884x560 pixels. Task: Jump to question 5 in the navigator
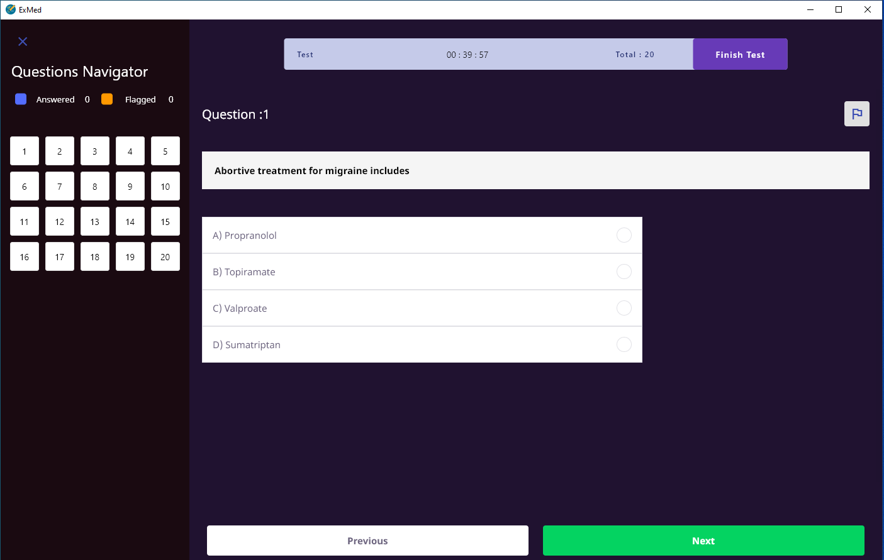click(x=165, y=151)
